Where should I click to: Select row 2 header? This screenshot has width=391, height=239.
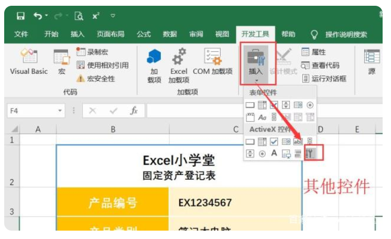[12, 166]
